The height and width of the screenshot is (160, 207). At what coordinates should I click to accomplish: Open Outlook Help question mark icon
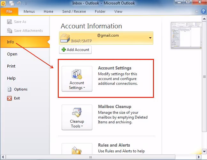pyautogui.click(x=203, y=11)
